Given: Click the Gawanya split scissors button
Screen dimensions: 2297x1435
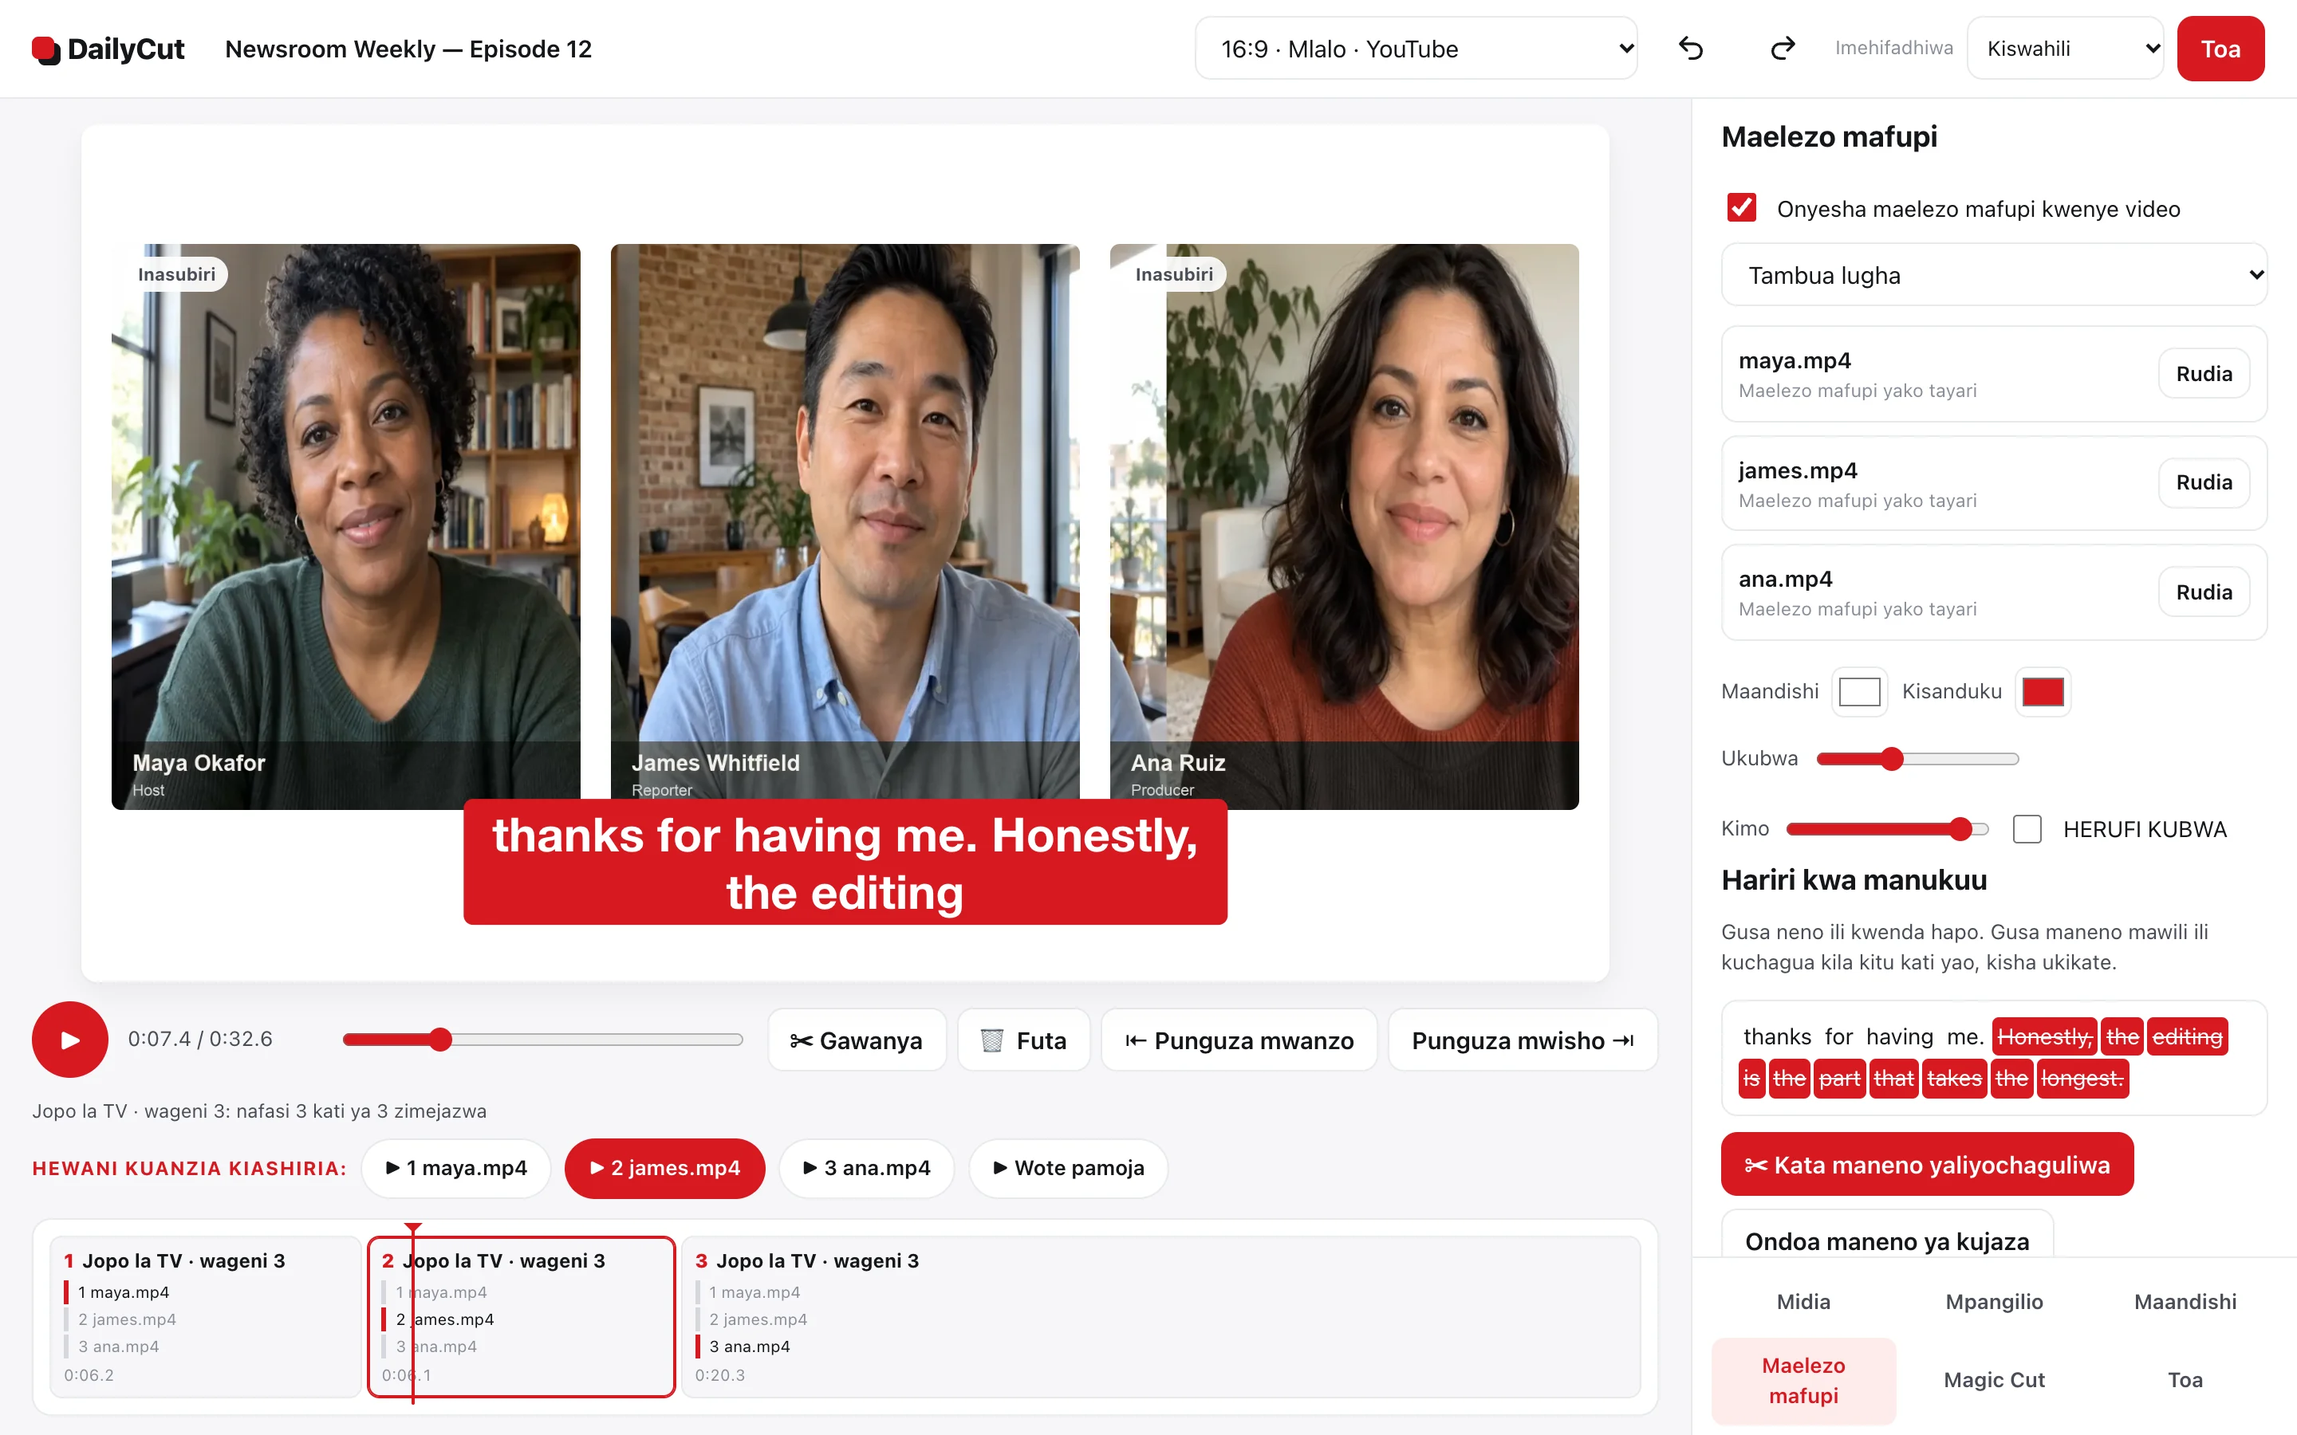Looking at the screenshot, I should (x=856, y=1040).
